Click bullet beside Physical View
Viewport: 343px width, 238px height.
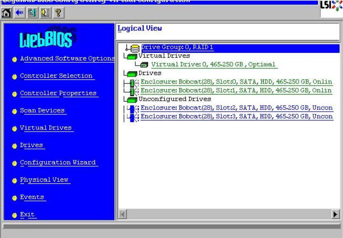[14, 180]
